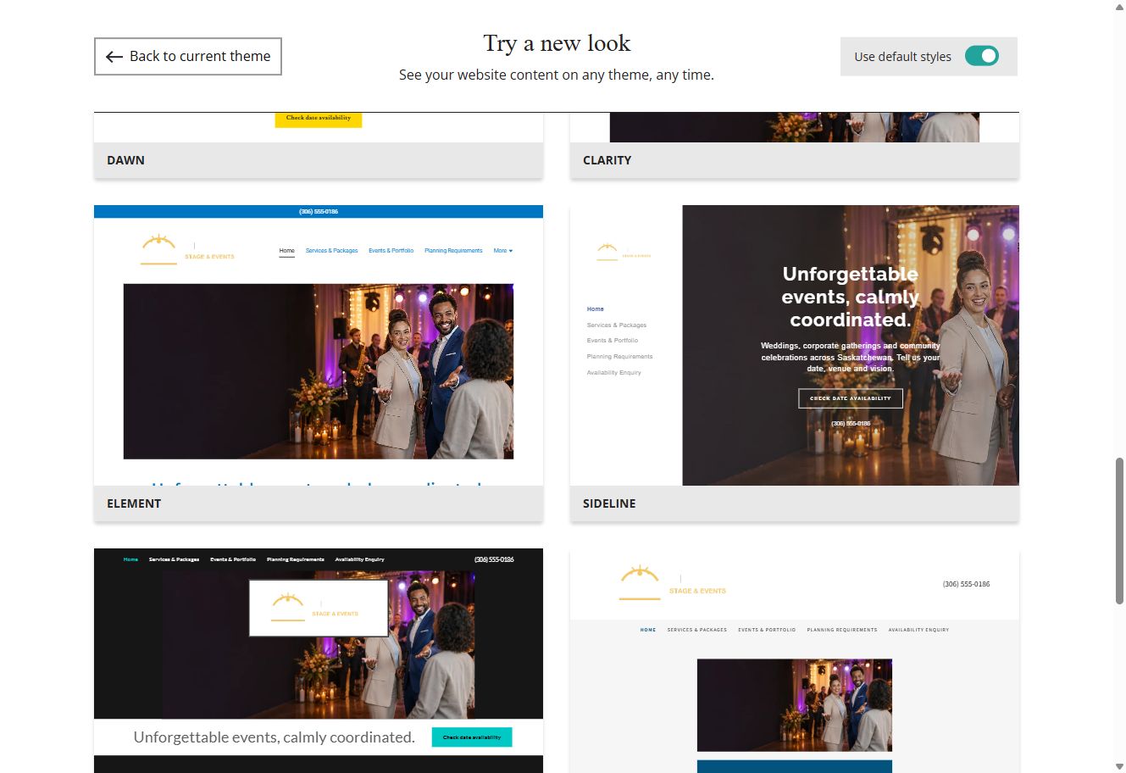Select the Sideline theme preview
Image resolution: width=1126 pixels, height=773 pixels.
pos(795,345)
